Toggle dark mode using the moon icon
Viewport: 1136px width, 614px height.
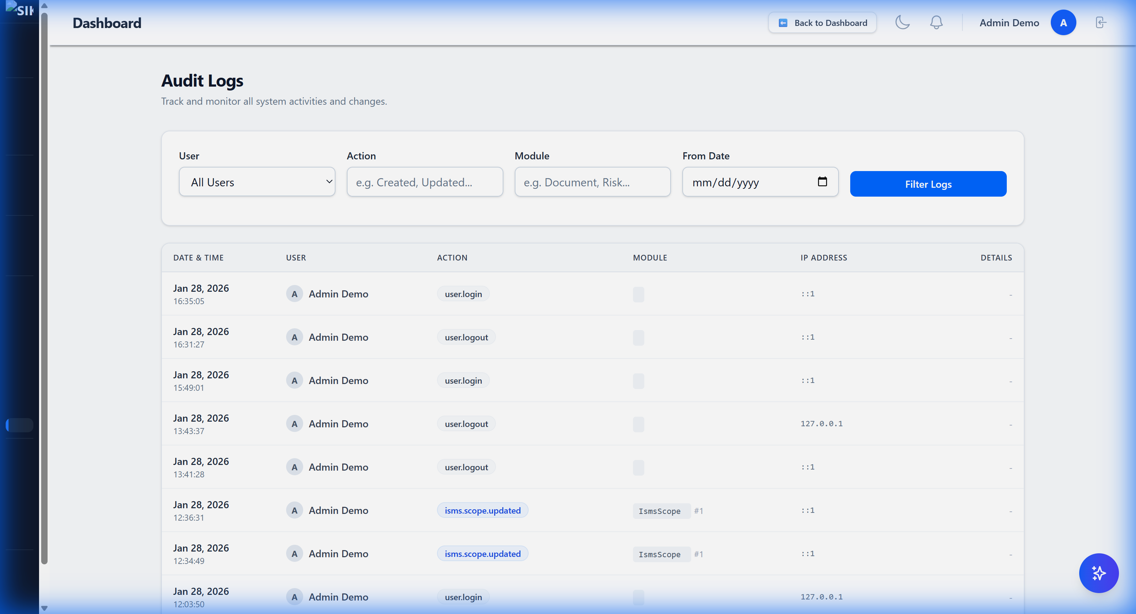[x=902, y=22]
